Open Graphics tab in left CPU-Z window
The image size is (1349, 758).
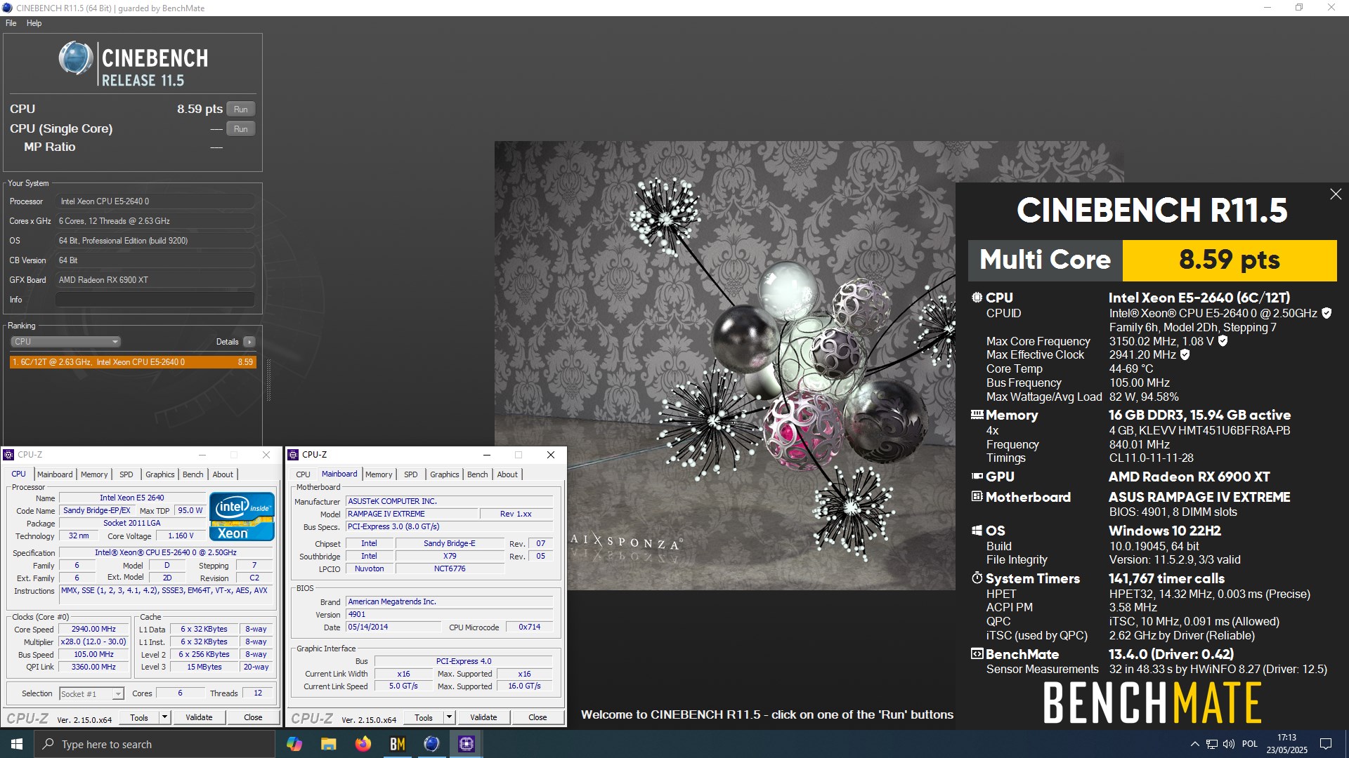tap(160, 474)
